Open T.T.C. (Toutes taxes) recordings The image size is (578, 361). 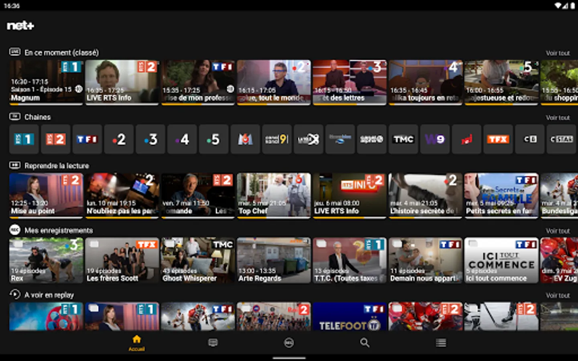[350, 260]
